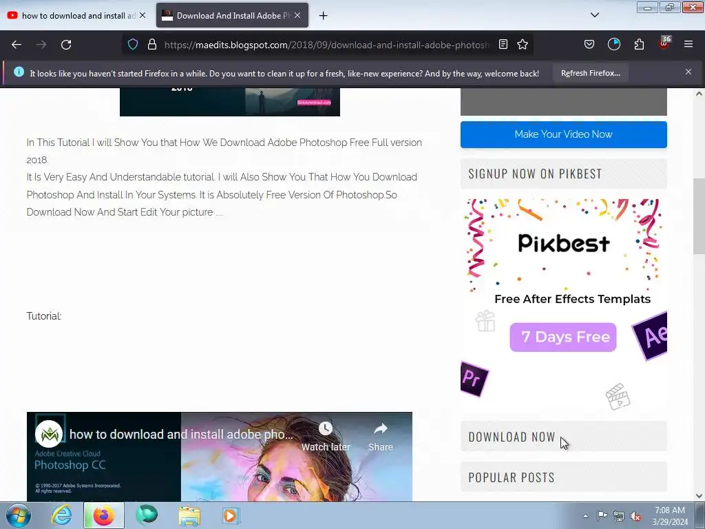The image size is (705, 529).
Task: Open the red extension with 36 badge
Action: [x=664, y=43]
